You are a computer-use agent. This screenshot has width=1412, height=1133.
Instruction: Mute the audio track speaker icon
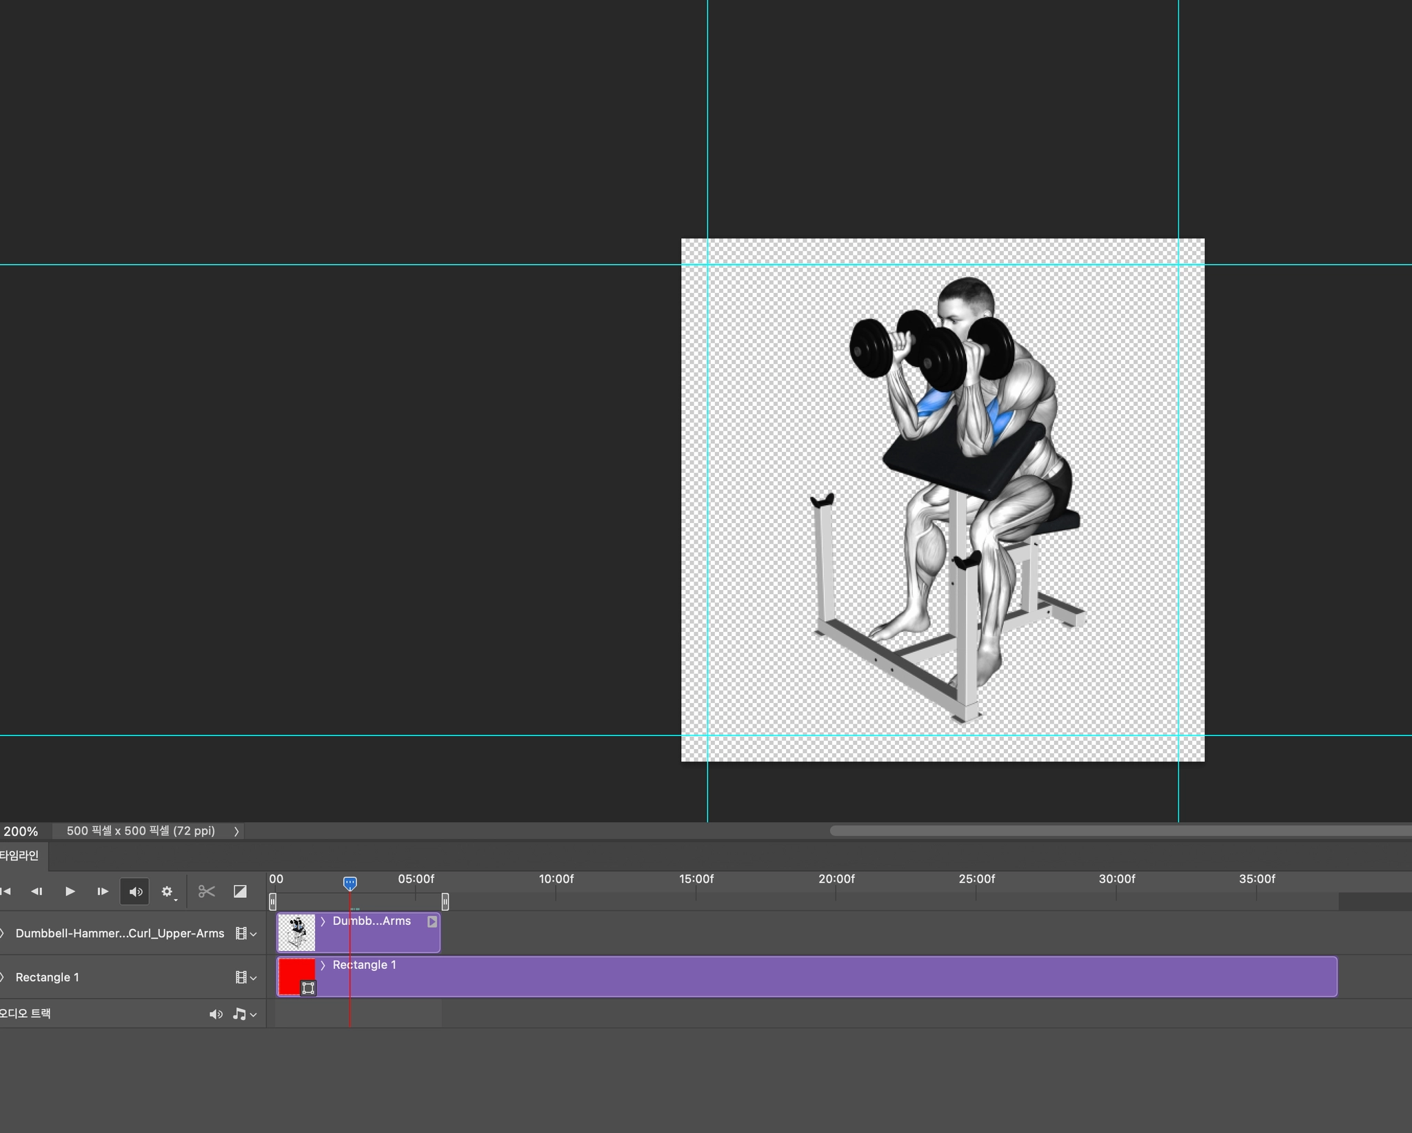[x=216, y=1014]
